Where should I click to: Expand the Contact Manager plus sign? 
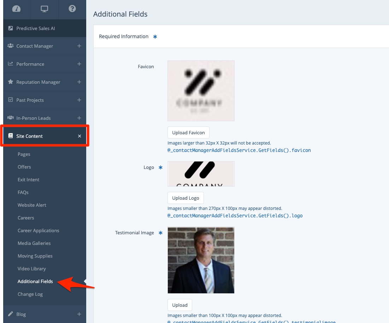79,46
